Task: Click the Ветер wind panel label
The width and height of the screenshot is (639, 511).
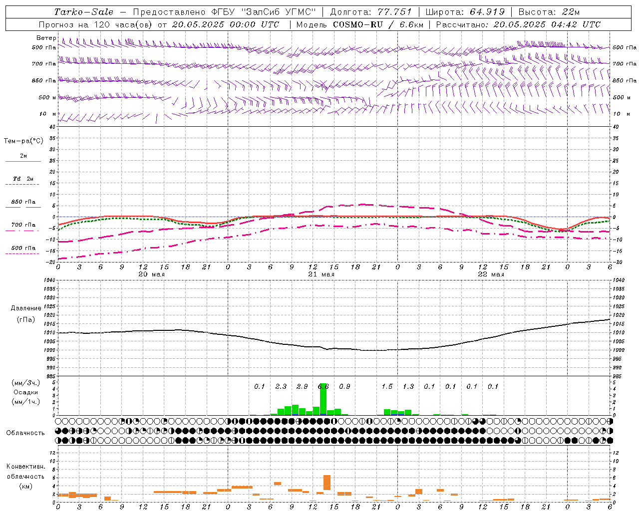Action: pyautogui.click(x=46, y=38)
